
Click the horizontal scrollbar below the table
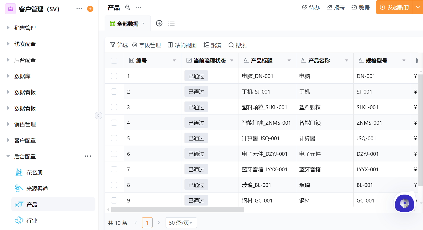click(x=176, y=210)
